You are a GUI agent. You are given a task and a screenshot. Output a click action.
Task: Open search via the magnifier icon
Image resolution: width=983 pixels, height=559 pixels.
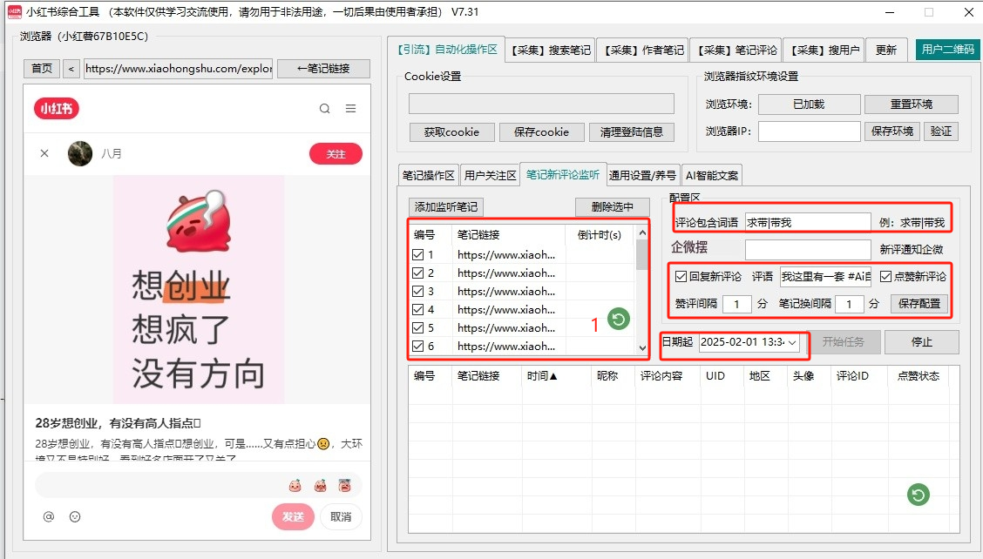325,109
